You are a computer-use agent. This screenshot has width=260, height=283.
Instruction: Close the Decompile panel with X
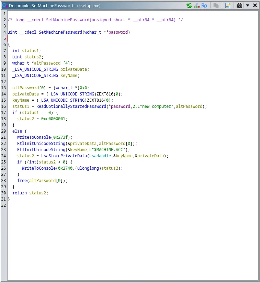[x=255, y=5]
